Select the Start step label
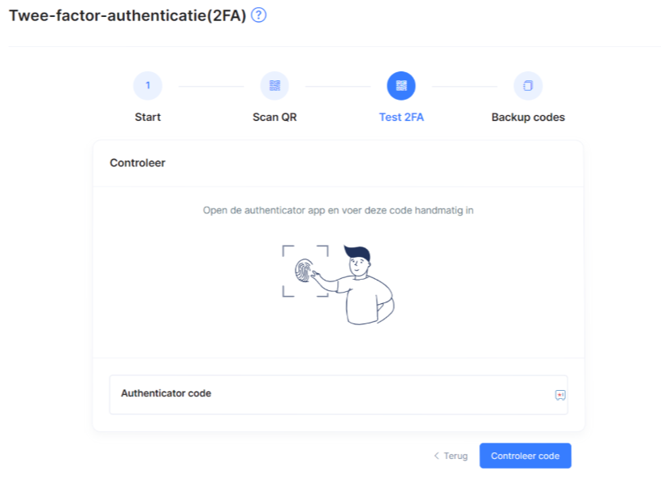 coord(148,117)
